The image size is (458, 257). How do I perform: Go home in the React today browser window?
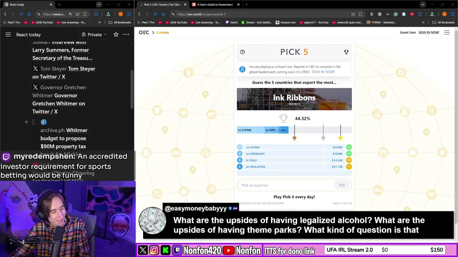[x=29, y=14]
